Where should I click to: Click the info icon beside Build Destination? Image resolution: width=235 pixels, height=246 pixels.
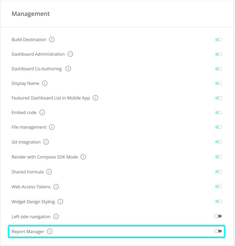(52, 39)
